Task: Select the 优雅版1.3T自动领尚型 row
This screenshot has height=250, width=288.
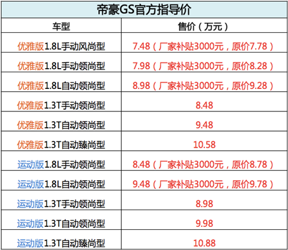Action: pos(144,125)
